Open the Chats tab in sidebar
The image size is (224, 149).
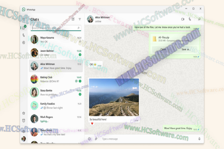coord(24,28)
